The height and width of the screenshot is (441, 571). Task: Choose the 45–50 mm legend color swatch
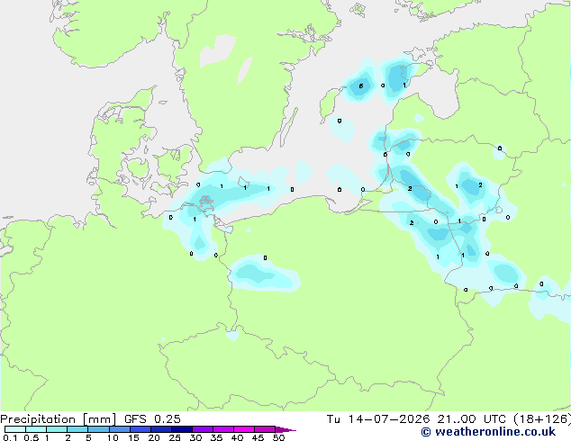265,429
